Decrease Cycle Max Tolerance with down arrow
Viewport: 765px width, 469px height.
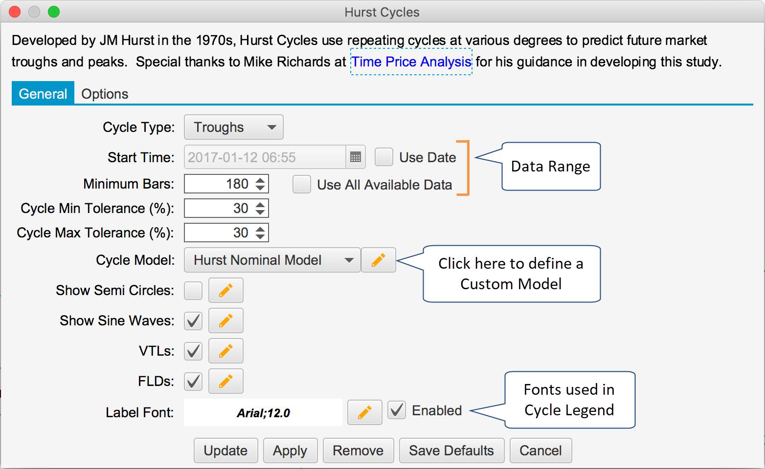coord(260,237)
